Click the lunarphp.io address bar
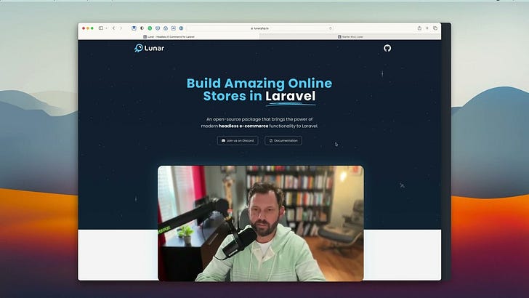The image size is (529, 298). click(x=260, y=28)
